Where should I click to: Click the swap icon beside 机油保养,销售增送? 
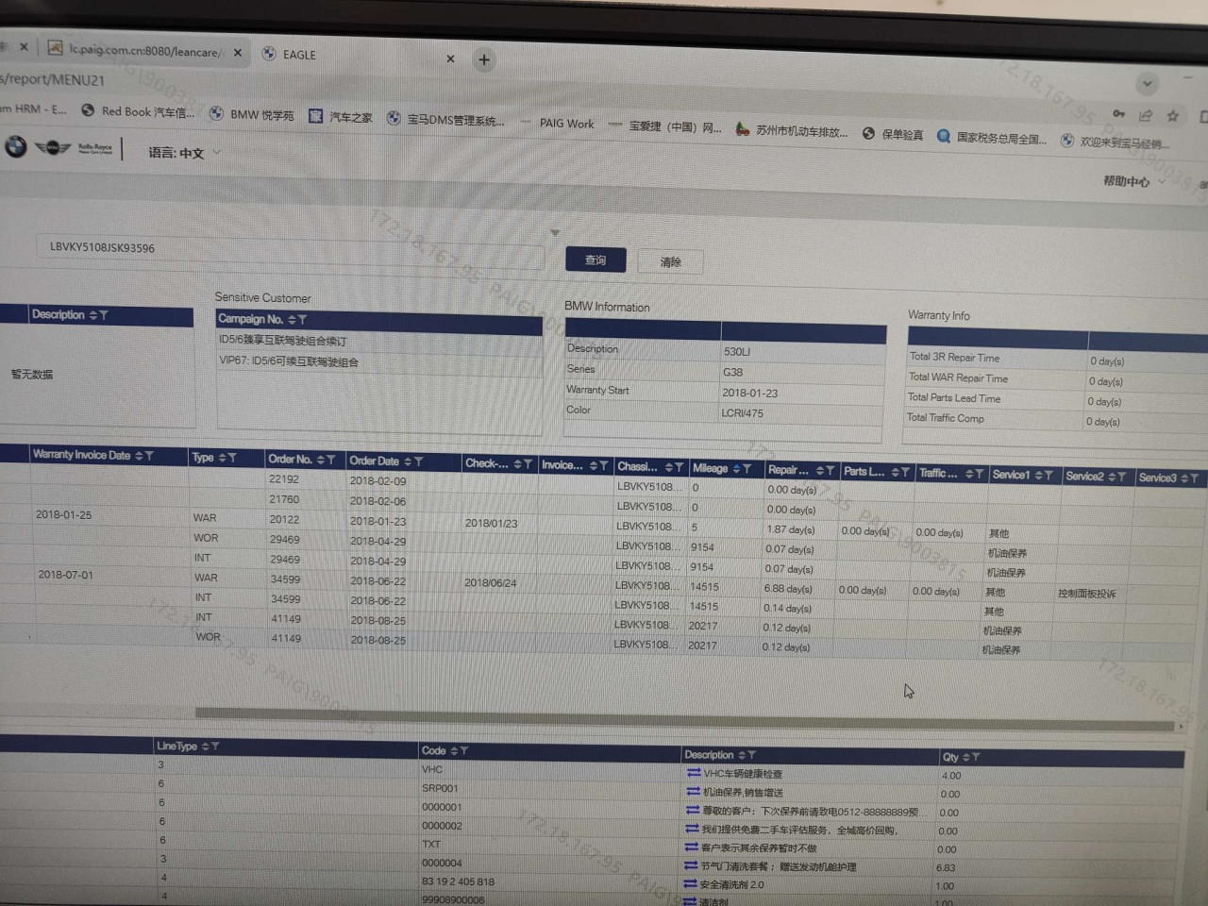[694, 792]
